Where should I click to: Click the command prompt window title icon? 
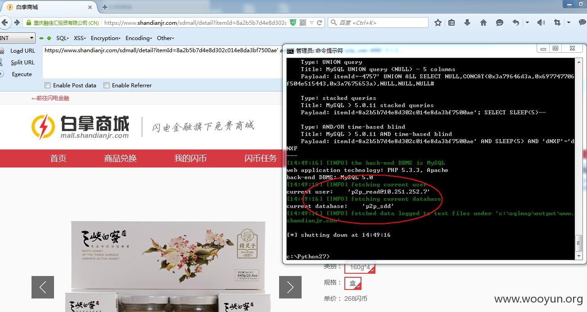click(290, 51)
